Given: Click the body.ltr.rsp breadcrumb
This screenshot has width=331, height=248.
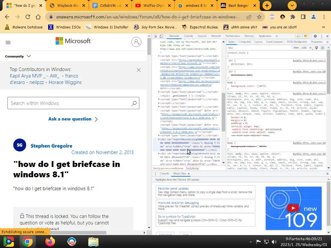Looking at the screenshot, I should [x=192, y=168].
